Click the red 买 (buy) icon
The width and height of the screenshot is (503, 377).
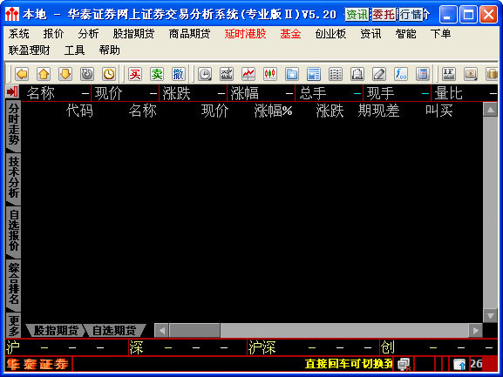(x=135, y=74)
